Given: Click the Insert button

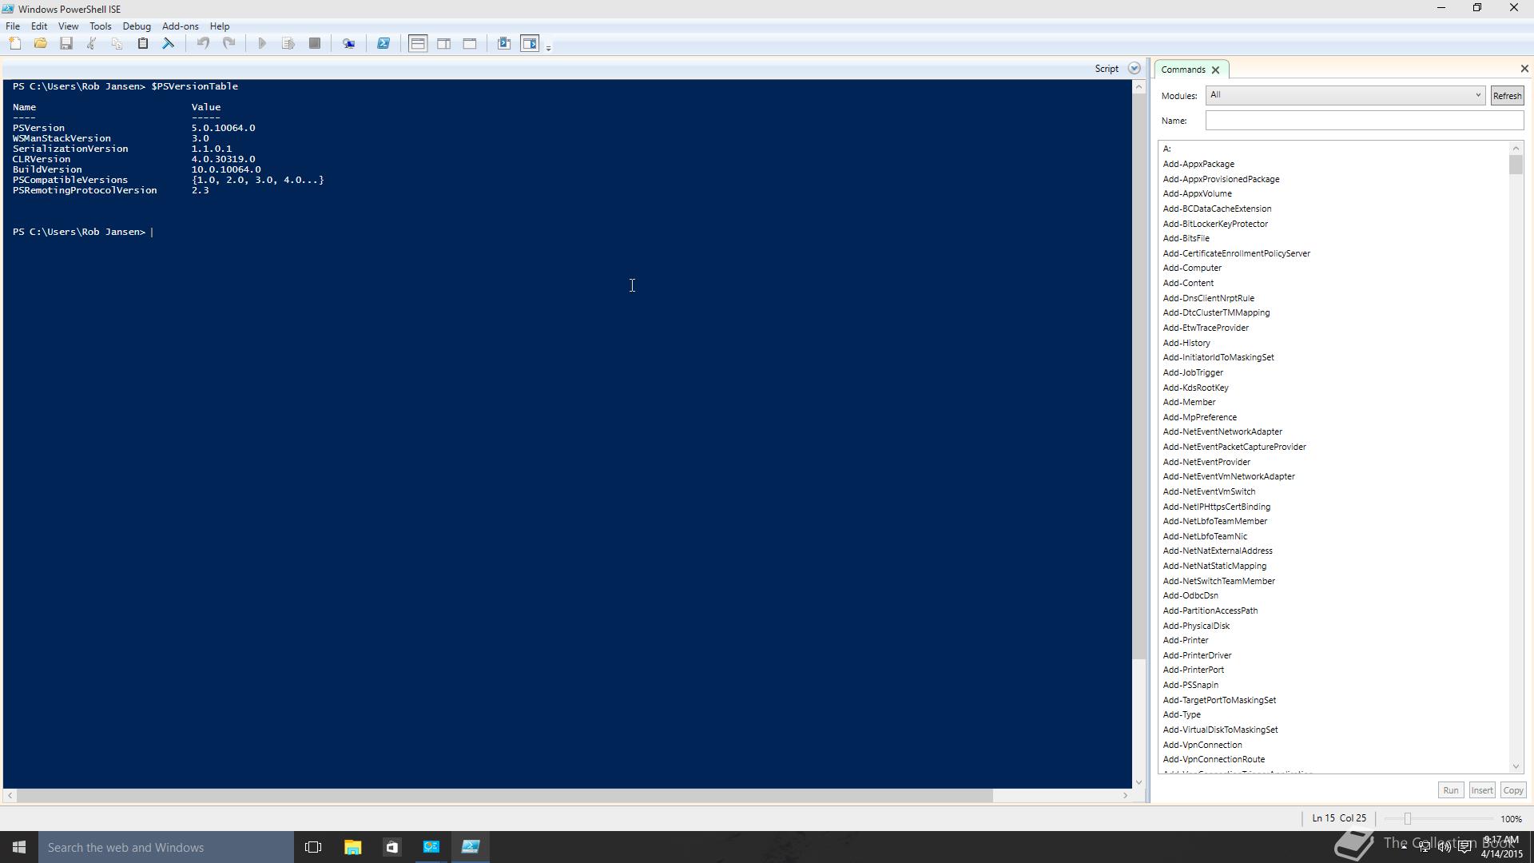Looking at the screenshot, I should click(x=1481, y=790).
